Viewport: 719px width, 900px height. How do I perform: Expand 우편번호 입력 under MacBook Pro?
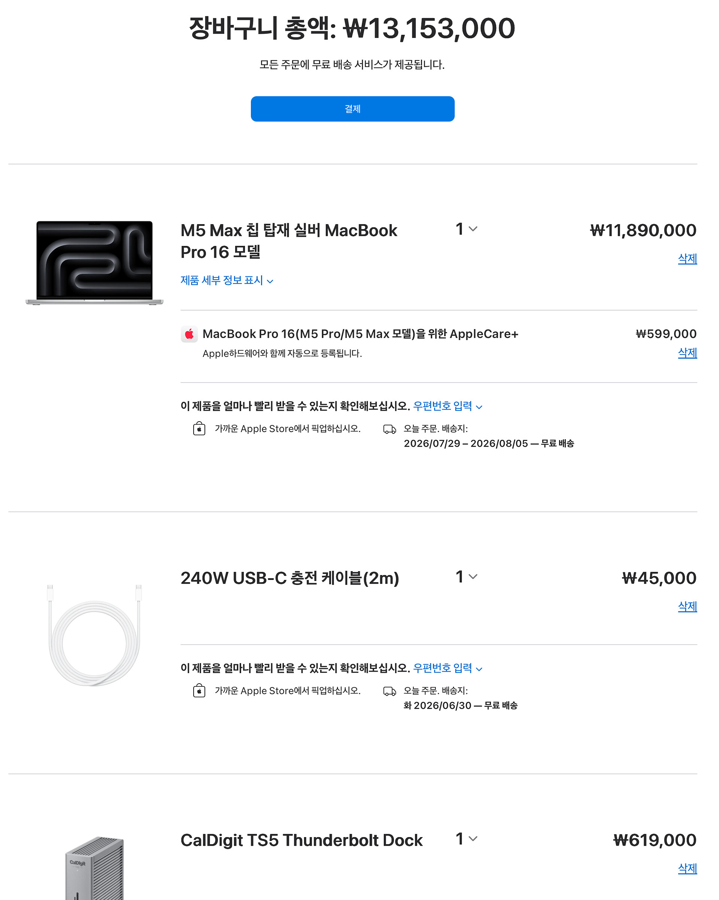pyautogui.click(x=448, y=406)
